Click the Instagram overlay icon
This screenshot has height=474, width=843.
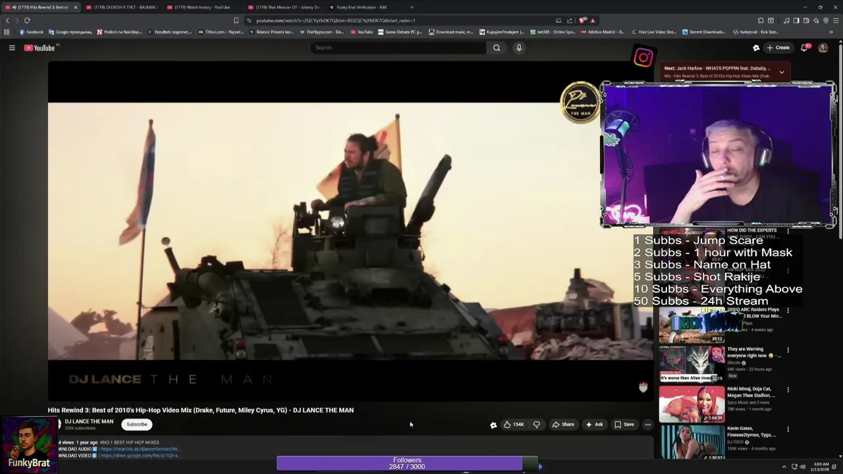click(643, 58)
